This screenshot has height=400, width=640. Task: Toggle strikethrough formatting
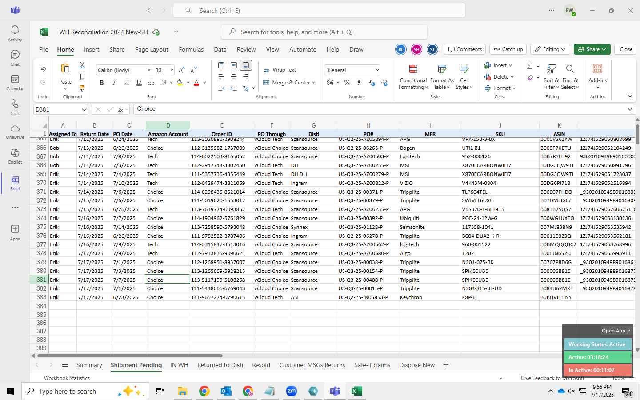point(151,83)
